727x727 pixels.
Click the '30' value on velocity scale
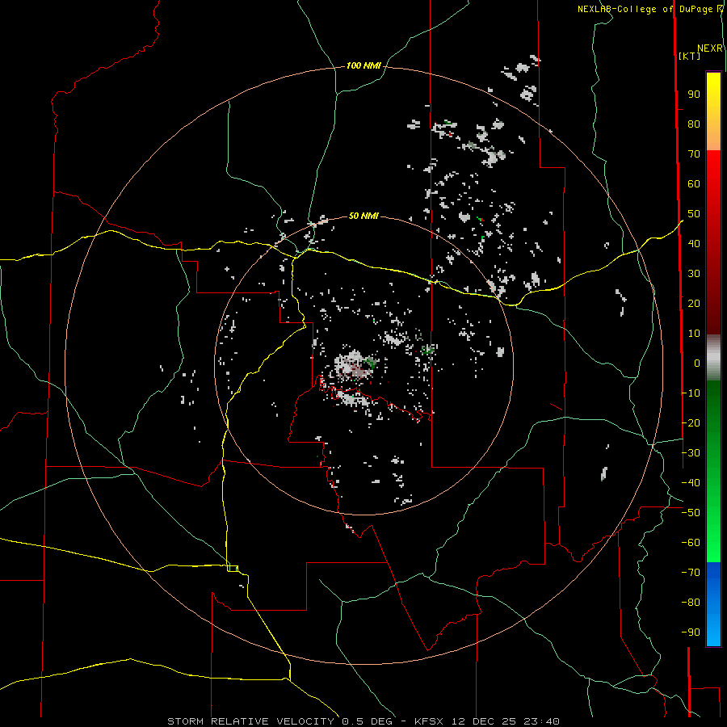[x=694, y=274]
